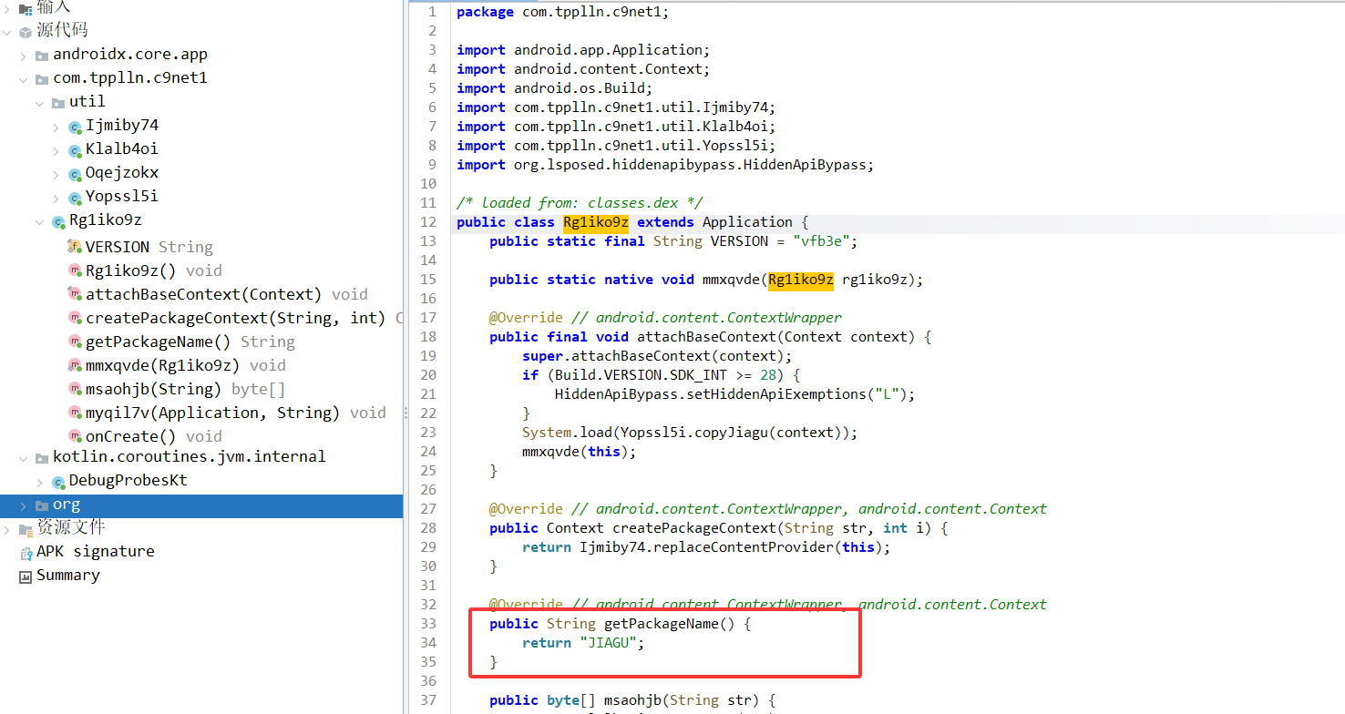Screen dimensions: 1345x714
Task: Click the Oqejzokx class icon
Action: click(75, 173)
